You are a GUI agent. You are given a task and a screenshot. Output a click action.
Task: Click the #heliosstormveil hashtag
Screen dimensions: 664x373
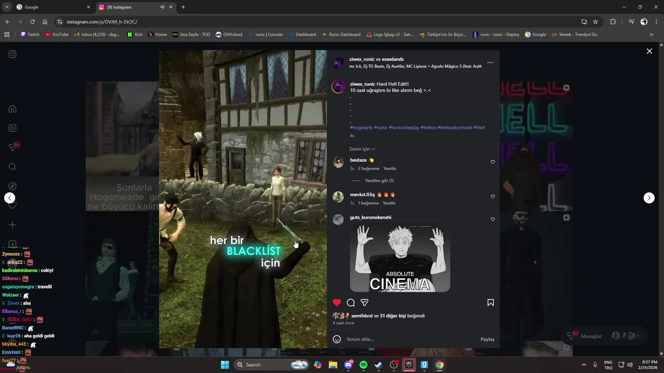pyautogui.click(x=455, y=127)
